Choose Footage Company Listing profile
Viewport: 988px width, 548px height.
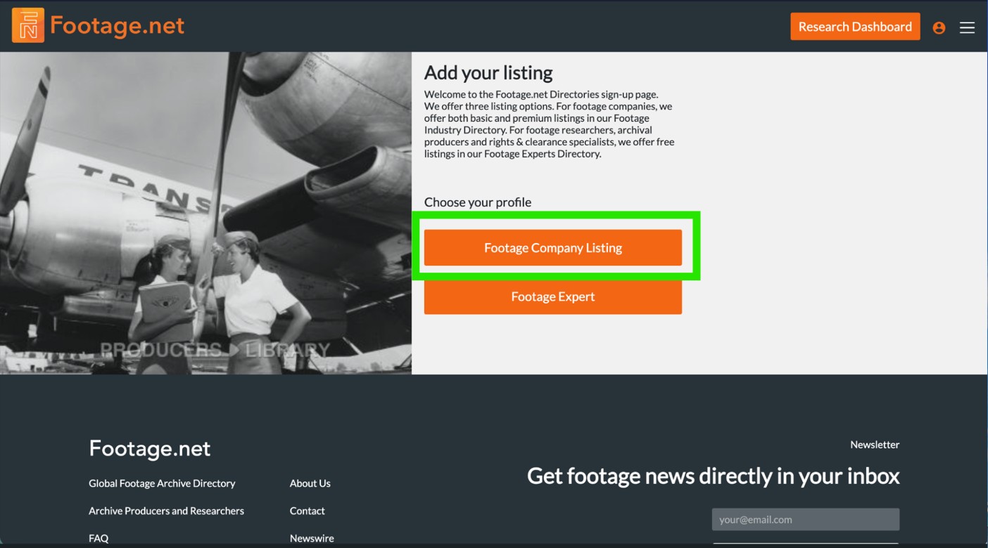click(x=552, y=247)
